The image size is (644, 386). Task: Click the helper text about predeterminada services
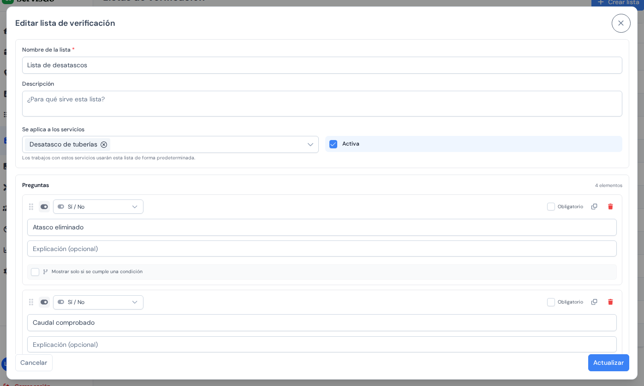(x=109, y=158)
